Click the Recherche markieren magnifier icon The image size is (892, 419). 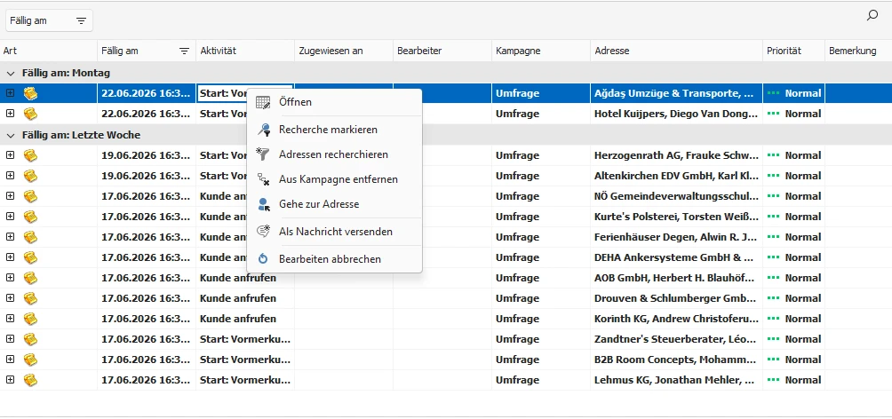[263, 130]
